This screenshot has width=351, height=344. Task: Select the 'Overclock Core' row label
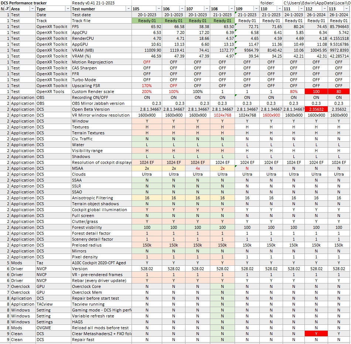(x=101, y=286)
